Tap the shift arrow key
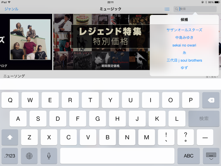Image resolution: width=221 pixels, height=166 pixels. [10, 137]
